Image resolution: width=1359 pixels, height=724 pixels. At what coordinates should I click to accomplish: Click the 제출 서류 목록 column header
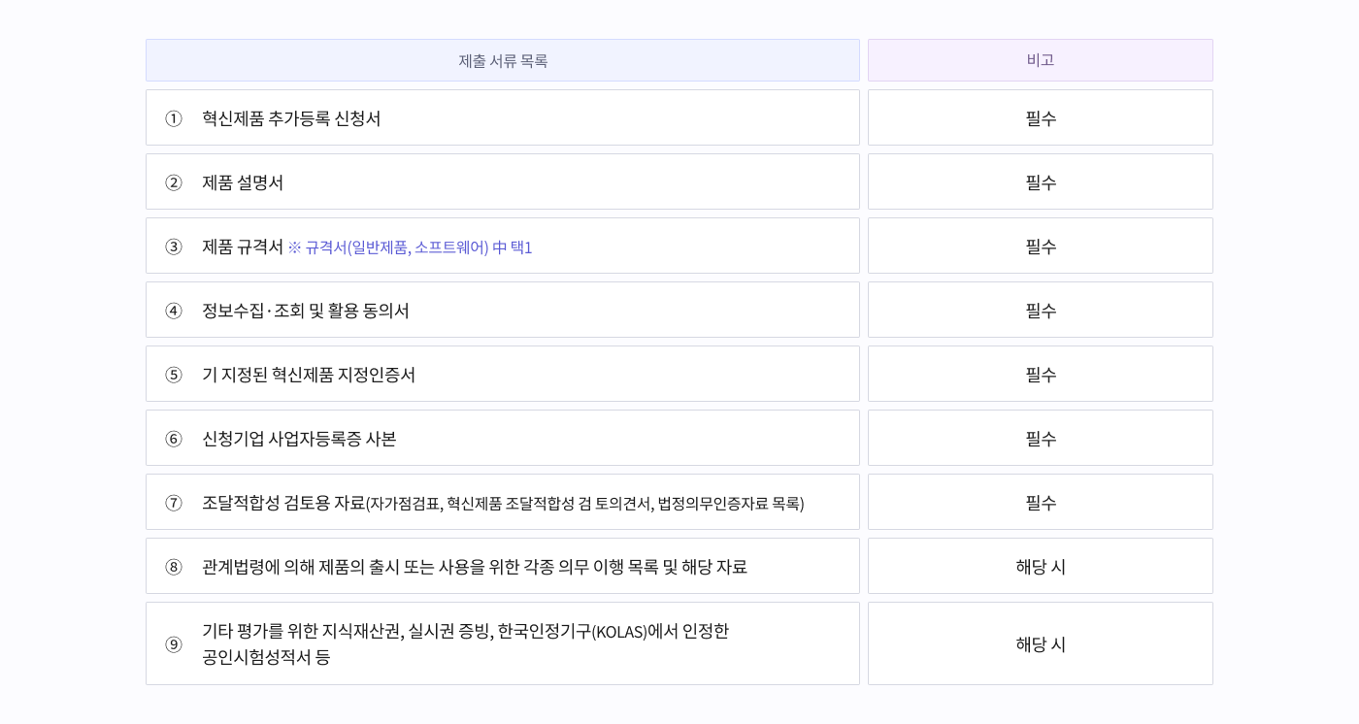(x=503, y=61)
